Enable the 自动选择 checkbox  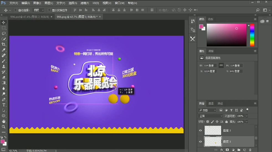click(x=16, y=10)
